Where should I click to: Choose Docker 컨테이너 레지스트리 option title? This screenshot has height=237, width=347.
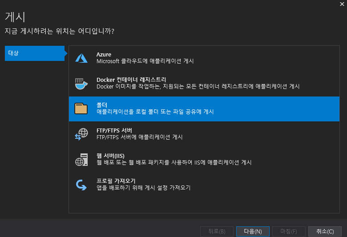(x=131, y=80)
